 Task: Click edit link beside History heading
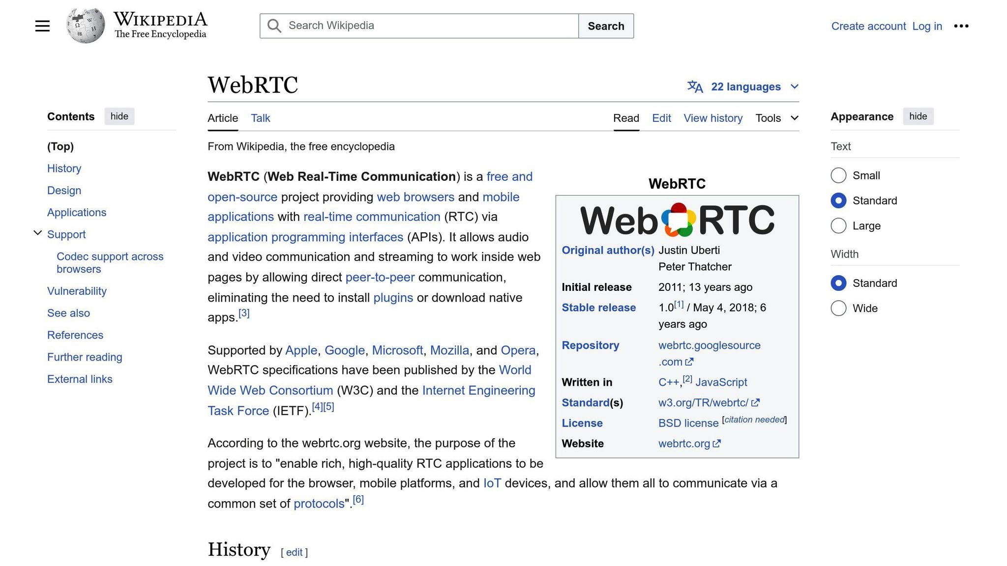tap(294, 553)
